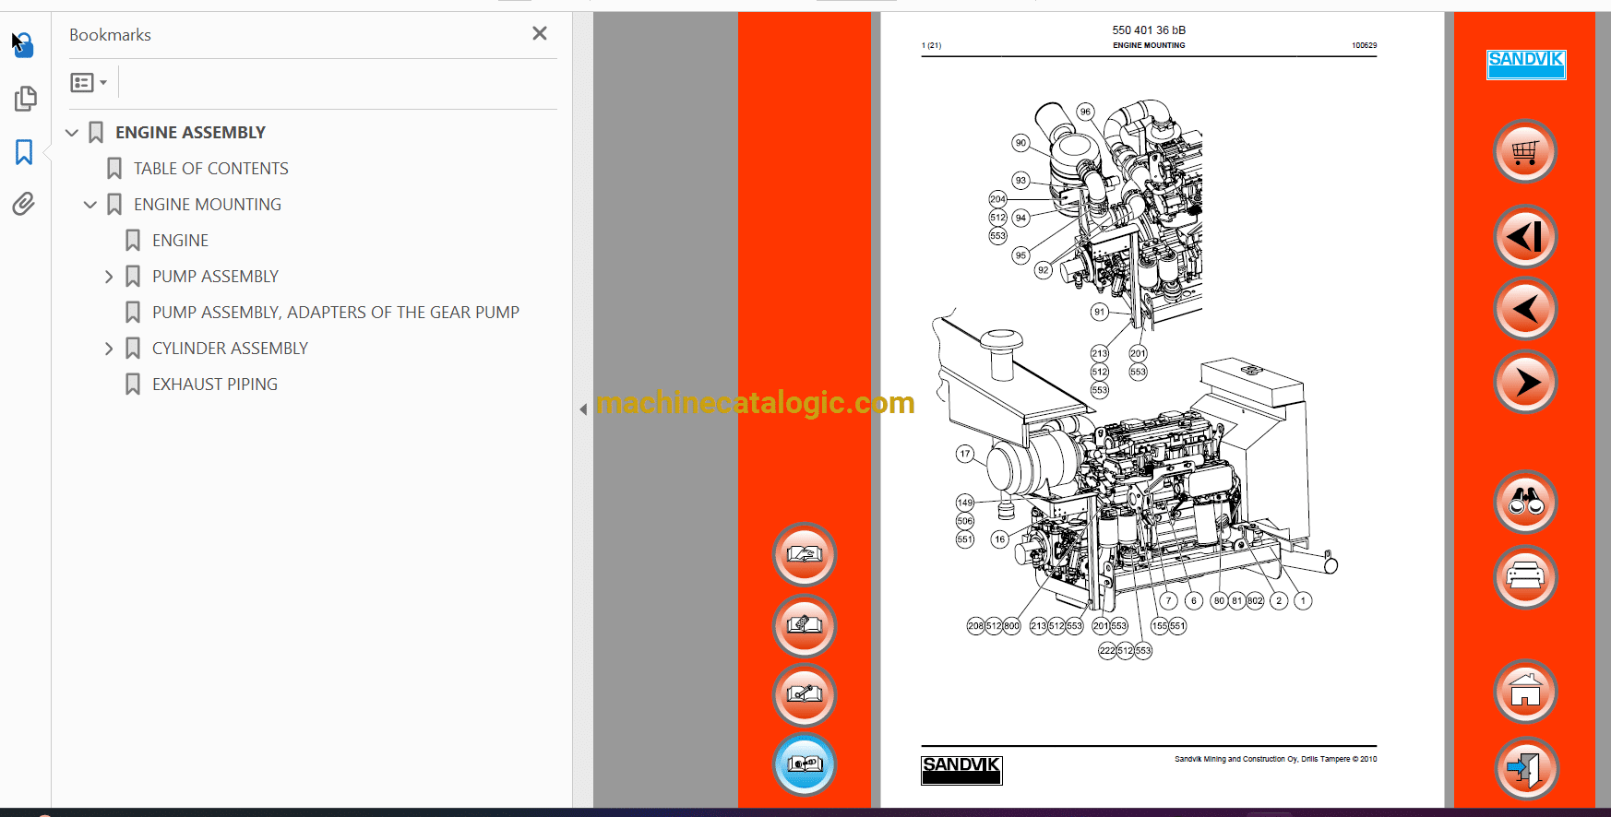The height and width of the screenshot is (817, 1611).
Task: Go to previous page with left arrow
Action: (x=1525, y=309)
